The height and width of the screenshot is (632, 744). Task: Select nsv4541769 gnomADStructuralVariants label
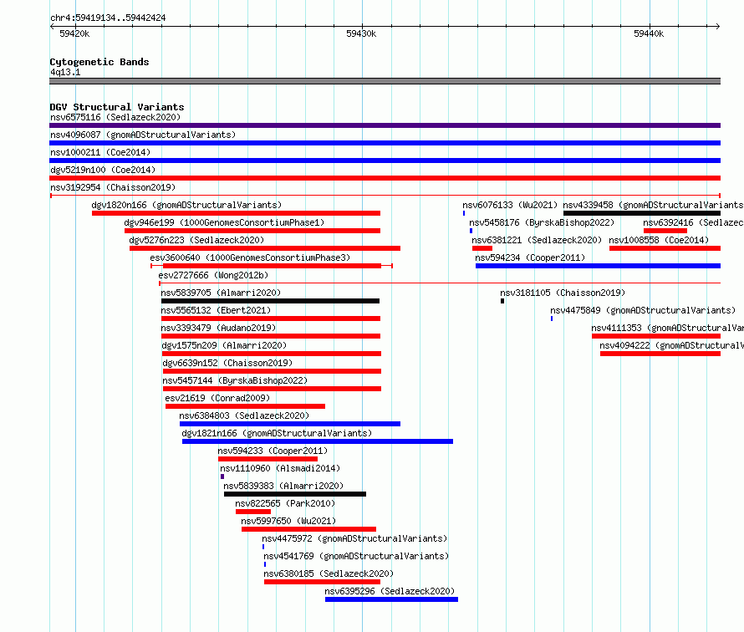(356, 556)
